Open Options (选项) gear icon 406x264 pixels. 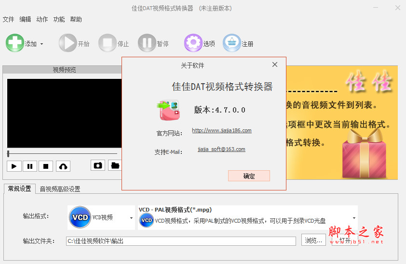(193, 43)
